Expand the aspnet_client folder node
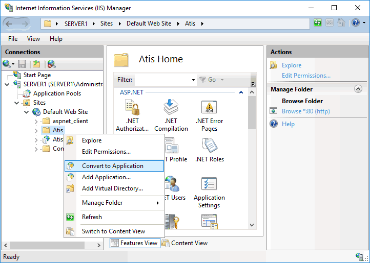The image size is (370, 263). click(36, 122)
